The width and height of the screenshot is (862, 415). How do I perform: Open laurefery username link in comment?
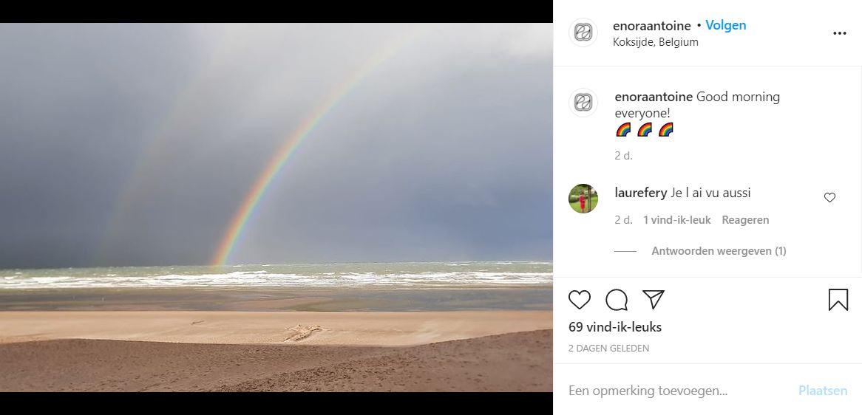point(640,193)
